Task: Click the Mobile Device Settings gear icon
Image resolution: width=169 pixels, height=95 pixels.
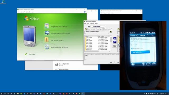Action: coord(47,47)
